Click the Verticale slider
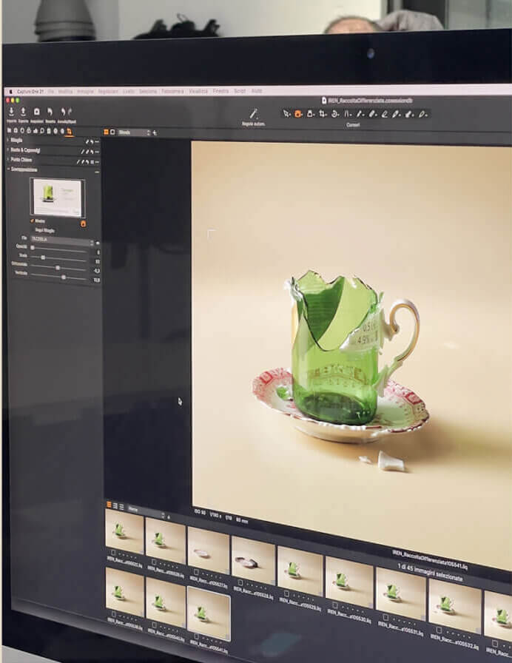 [x=59, y=277]
